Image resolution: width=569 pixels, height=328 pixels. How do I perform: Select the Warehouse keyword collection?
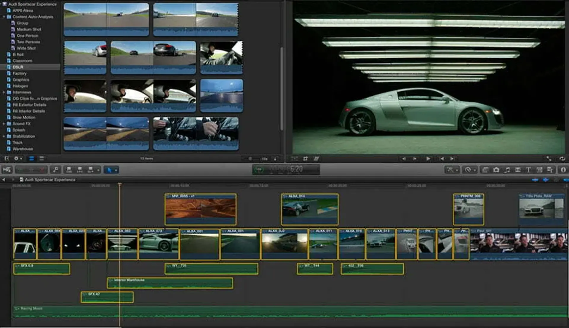[x=23, y=149]
